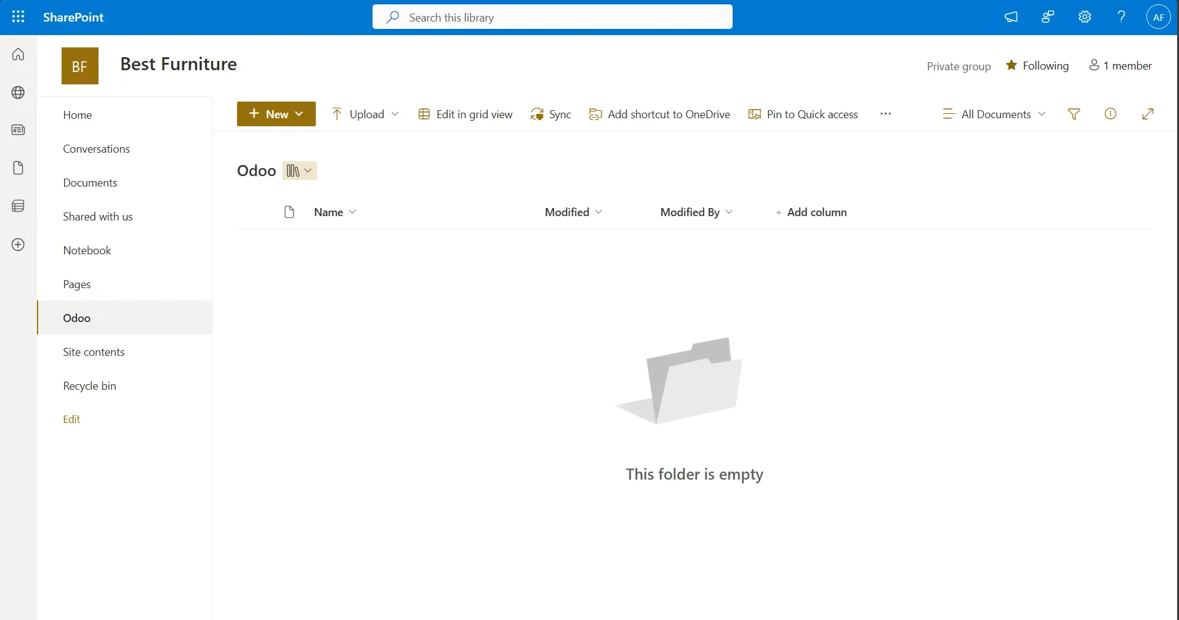View the 1 member list
Screen dimensions: 1179x620
1121,66
